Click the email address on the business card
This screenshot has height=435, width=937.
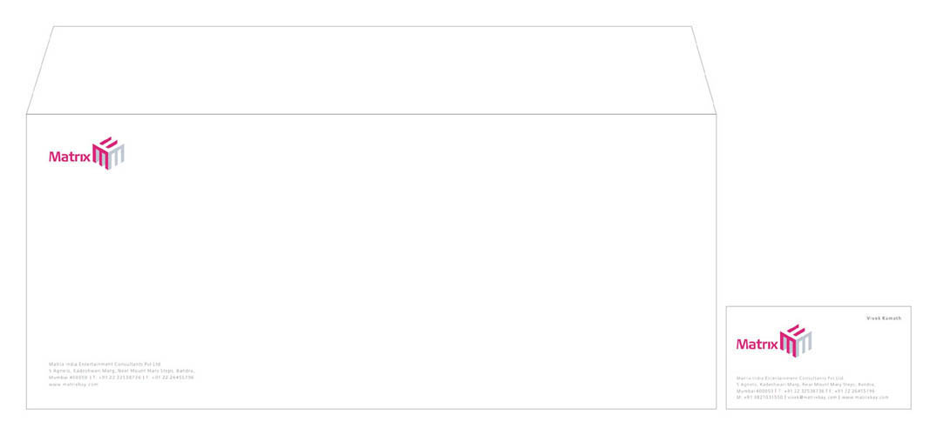tap(812, 398)
